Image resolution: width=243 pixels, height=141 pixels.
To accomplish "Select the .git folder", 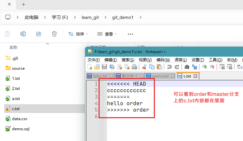I will 15,58.
